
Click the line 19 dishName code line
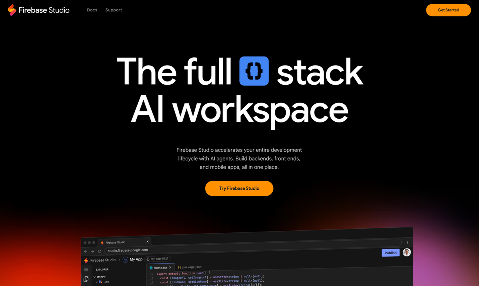[212, 281]
